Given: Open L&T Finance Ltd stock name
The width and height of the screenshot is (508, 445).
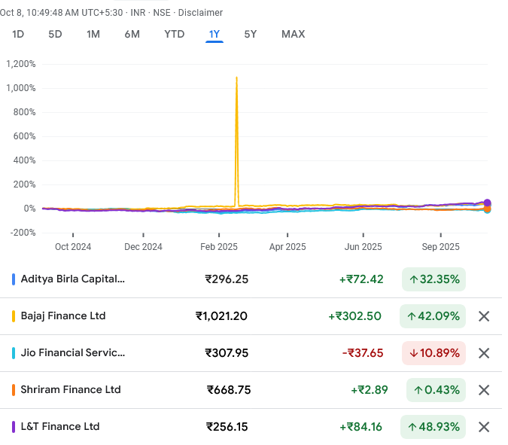Looking at the screenshot, I should click(x=60, y=426).
